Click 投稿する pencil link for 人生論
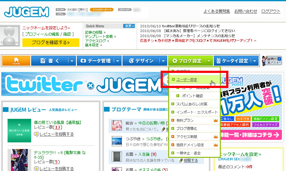Screen dimensions: 286x171 [x=191, y=160]
